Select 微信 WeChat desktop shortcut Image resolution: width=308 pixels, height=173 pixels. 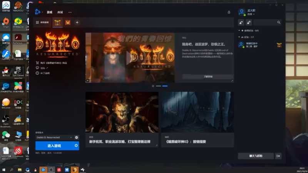[x=6, y=136]
